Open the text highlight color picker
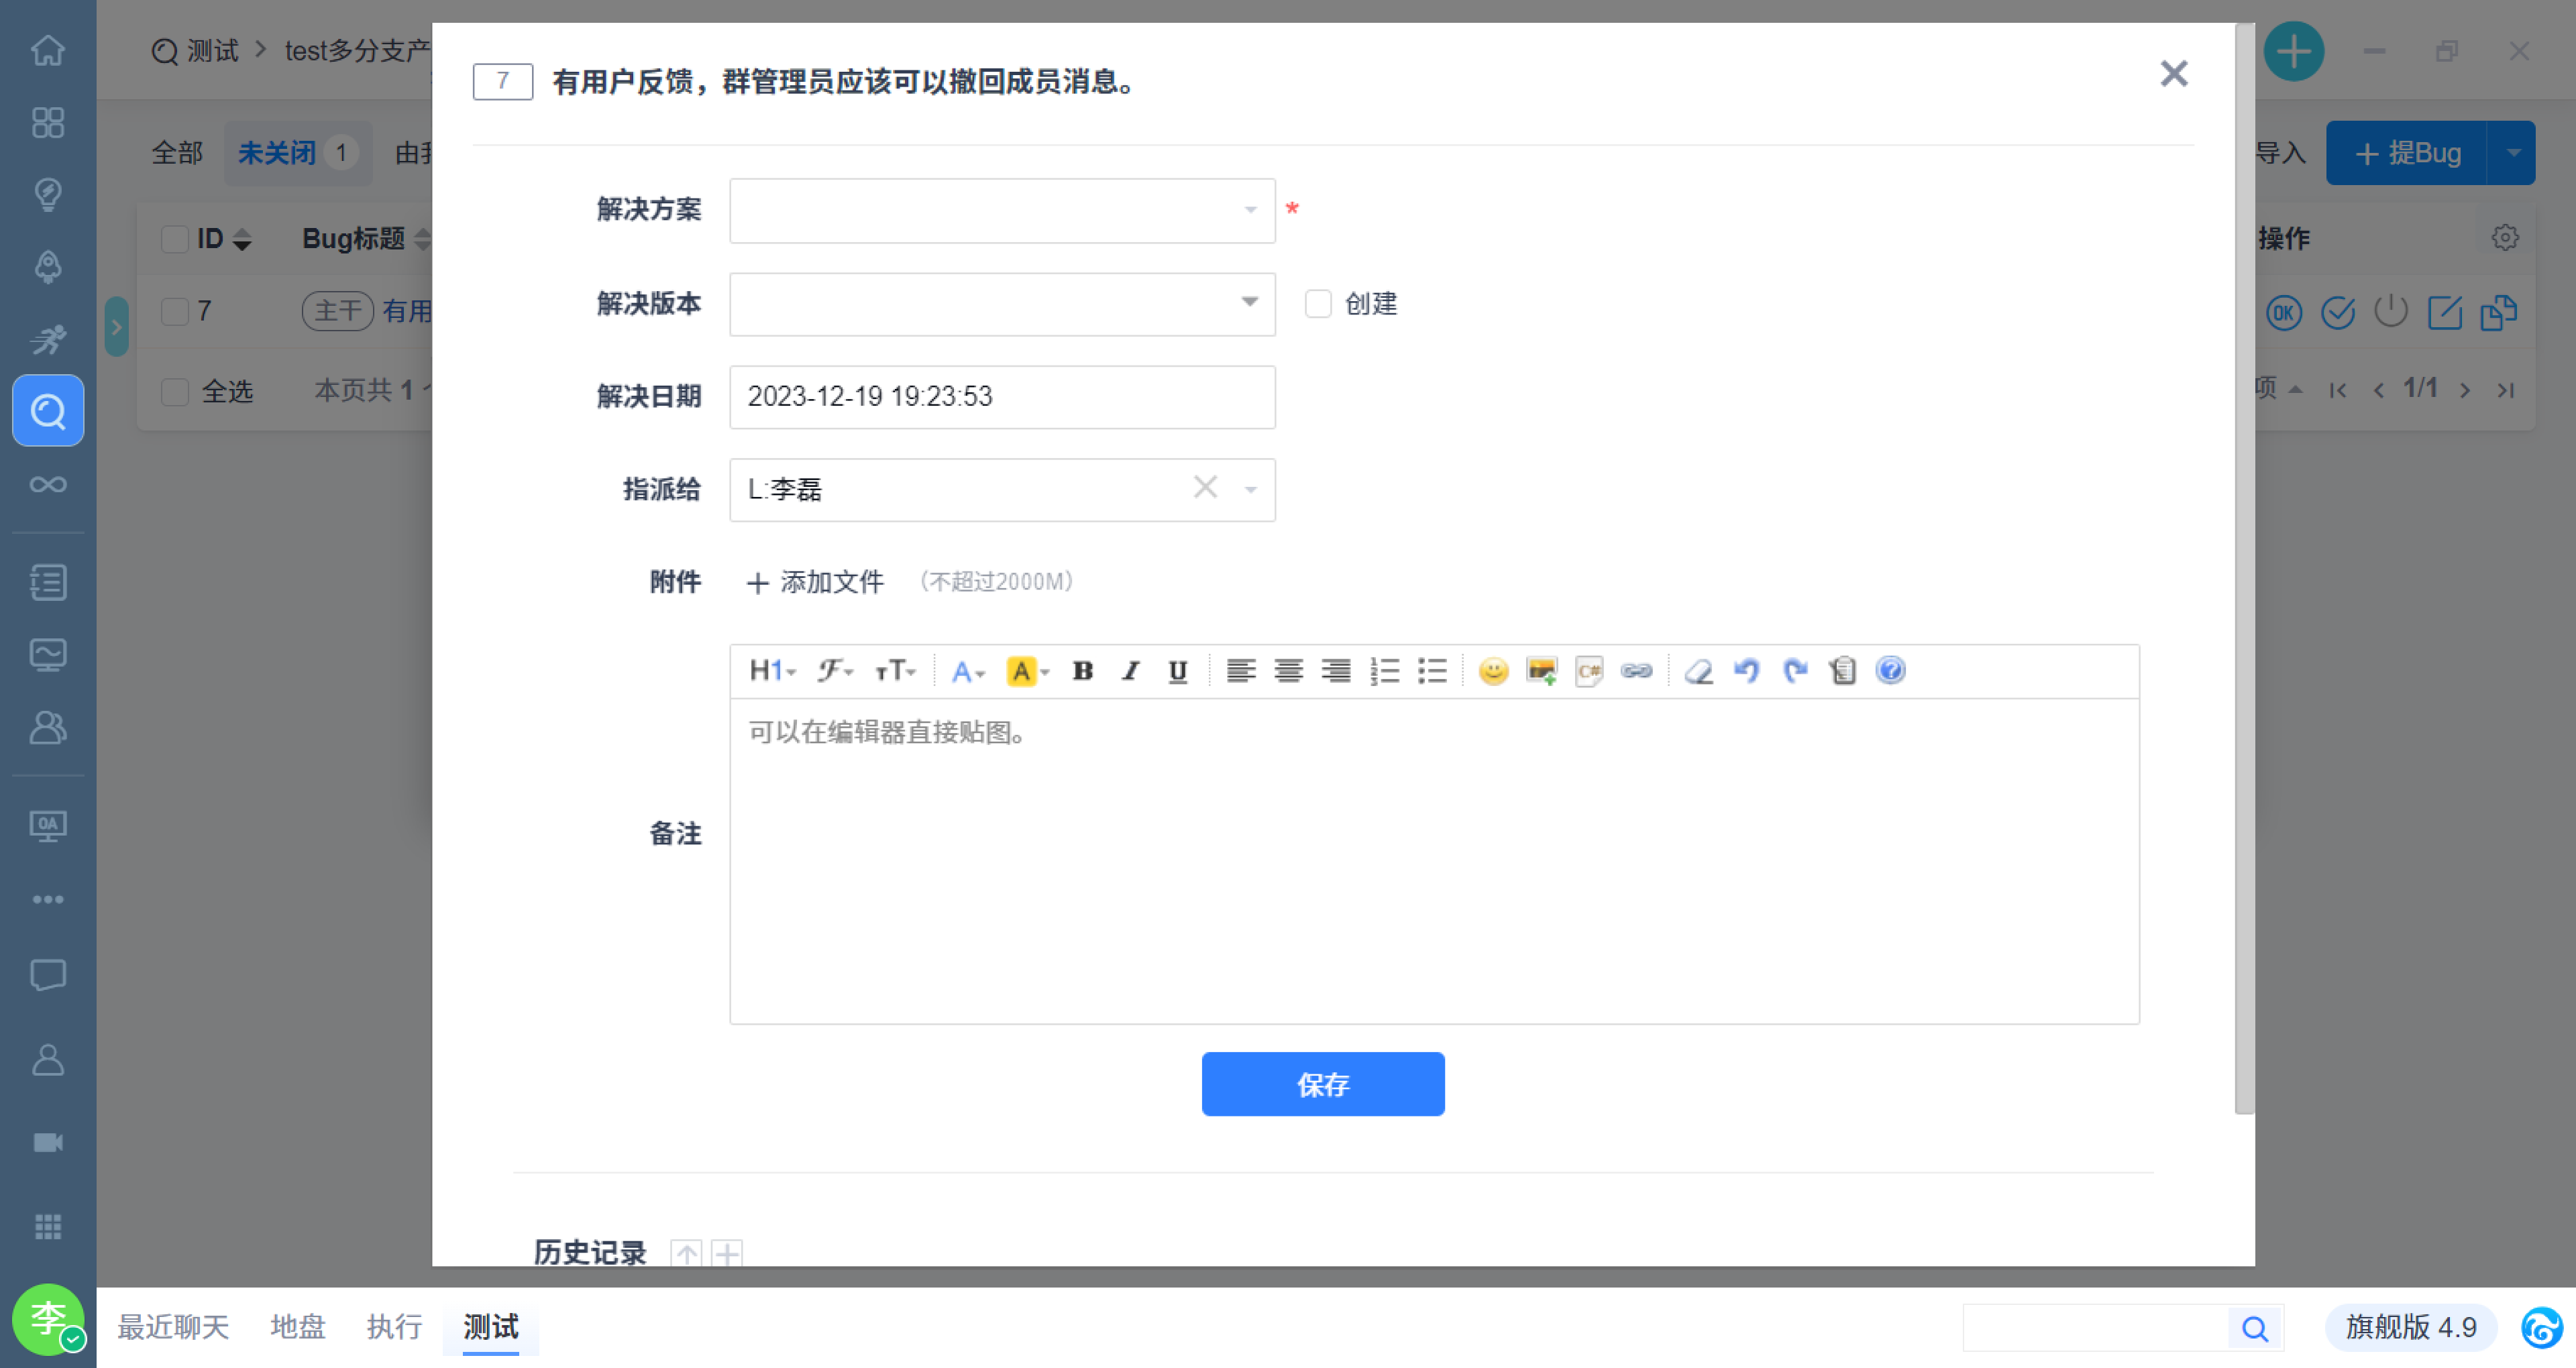This screenshot has width=2576, height=1368. click(x=1027, y=671)
